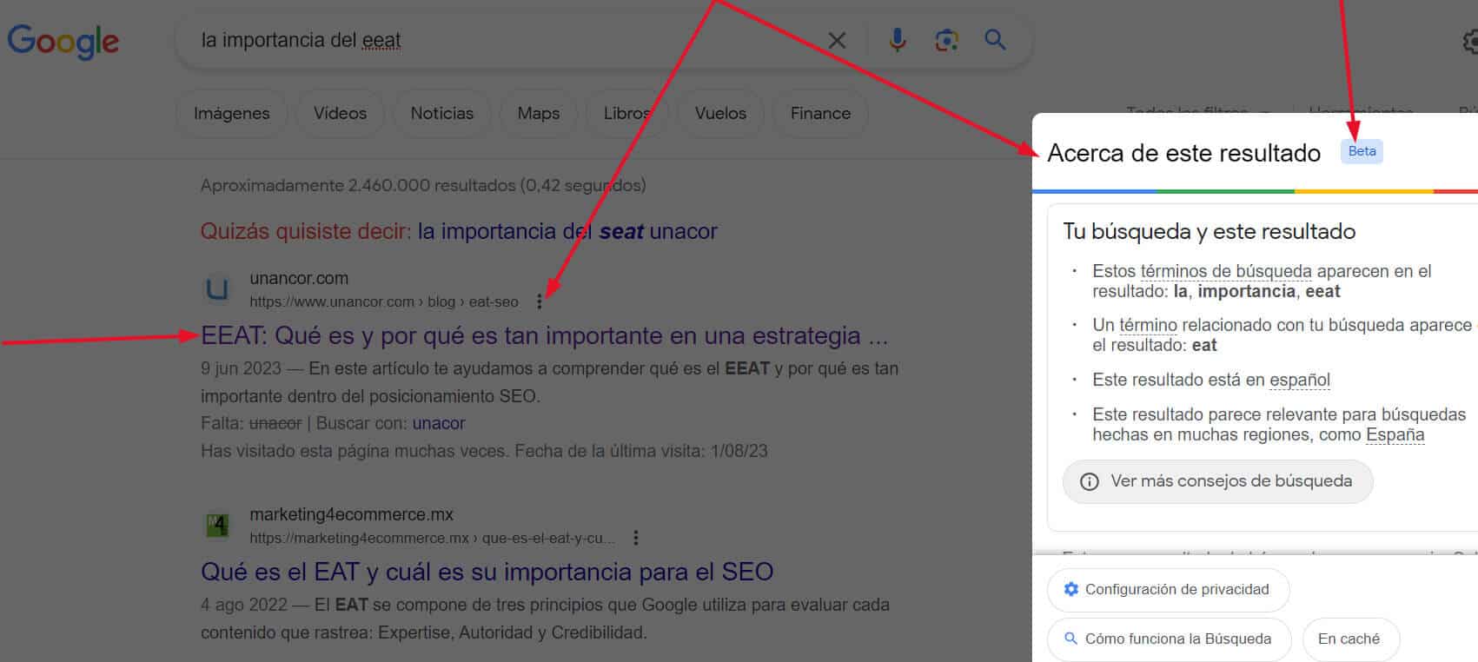Open the Todos los filtros dropdown

pyautogui.click(x=1197, y=110)
